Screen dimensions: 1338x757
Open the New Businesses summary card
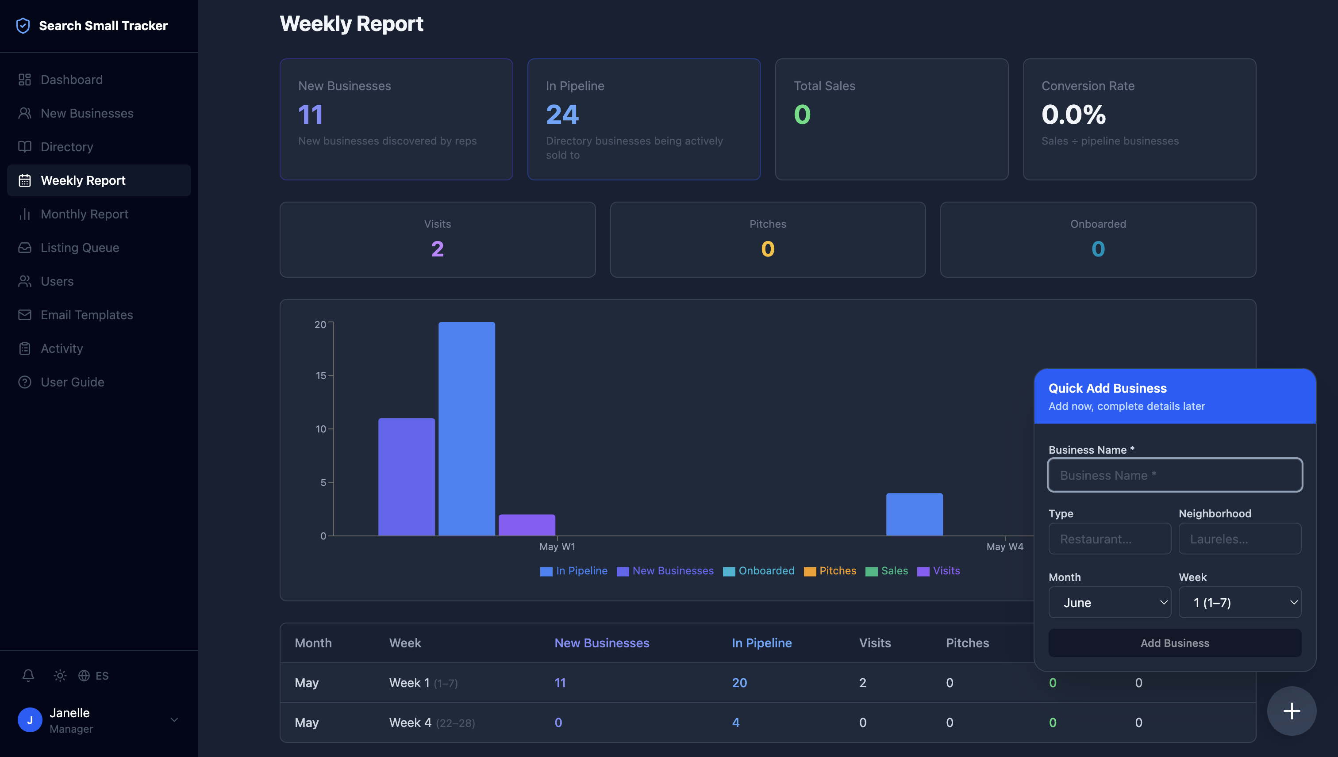[x=396, y=119]
